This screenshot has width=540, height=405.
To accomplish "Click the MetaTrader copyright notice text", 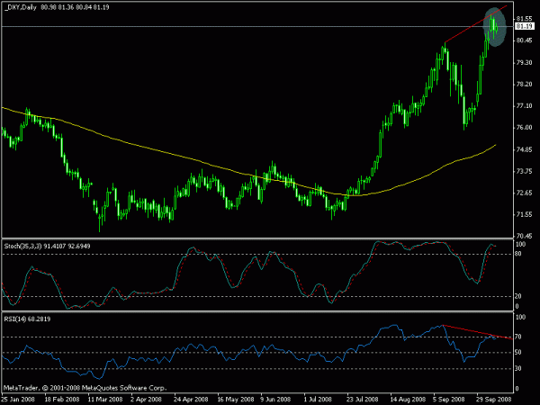I will tap(85, 388).
